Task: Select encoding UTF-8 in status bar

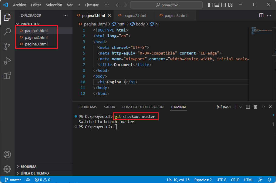Action: [221, 180]
